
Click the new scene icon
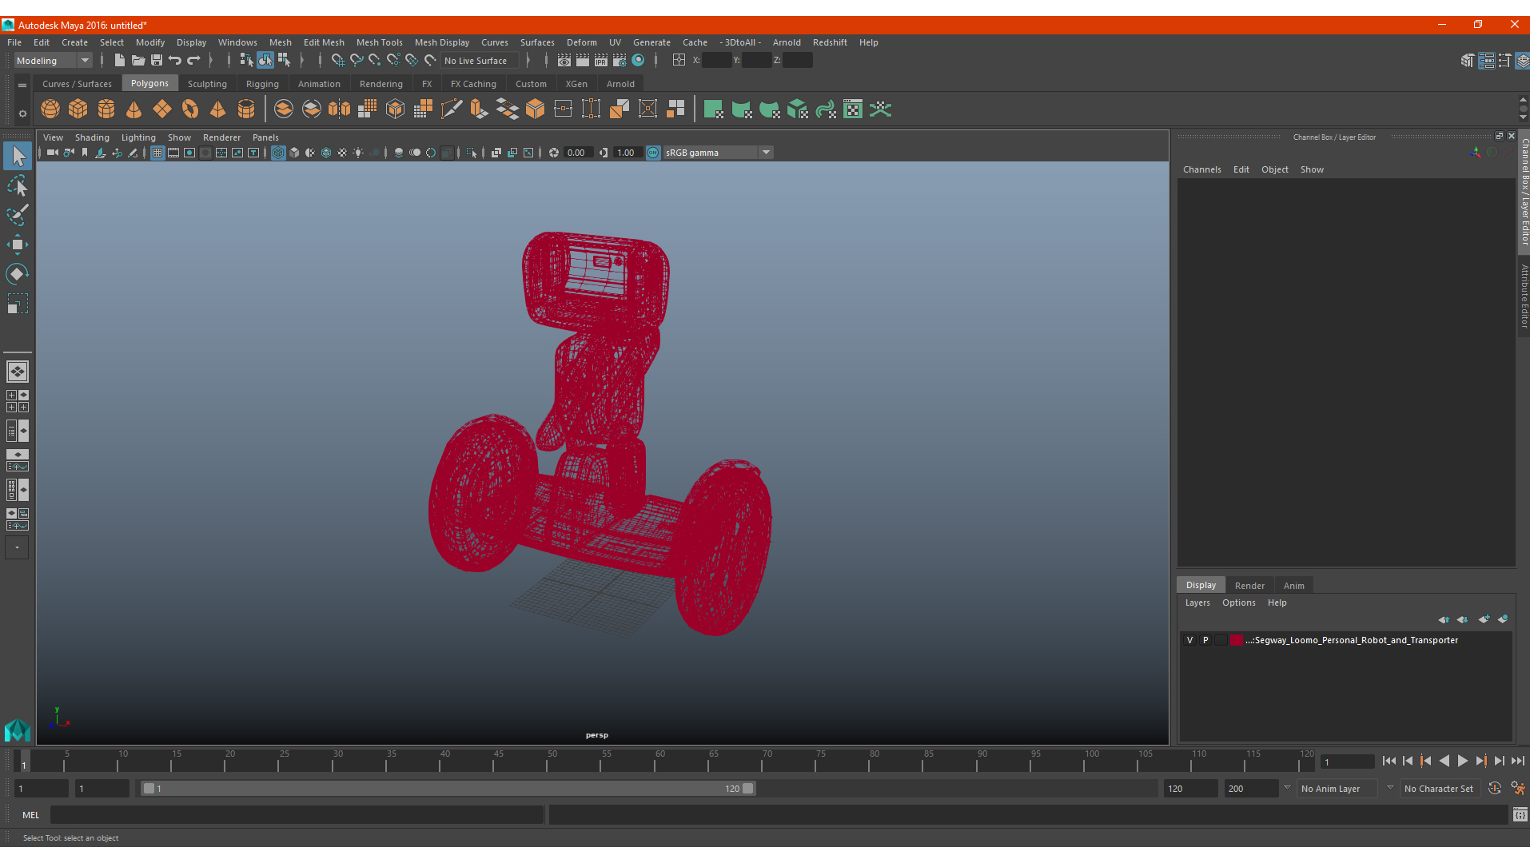click(x=119, y=60)
